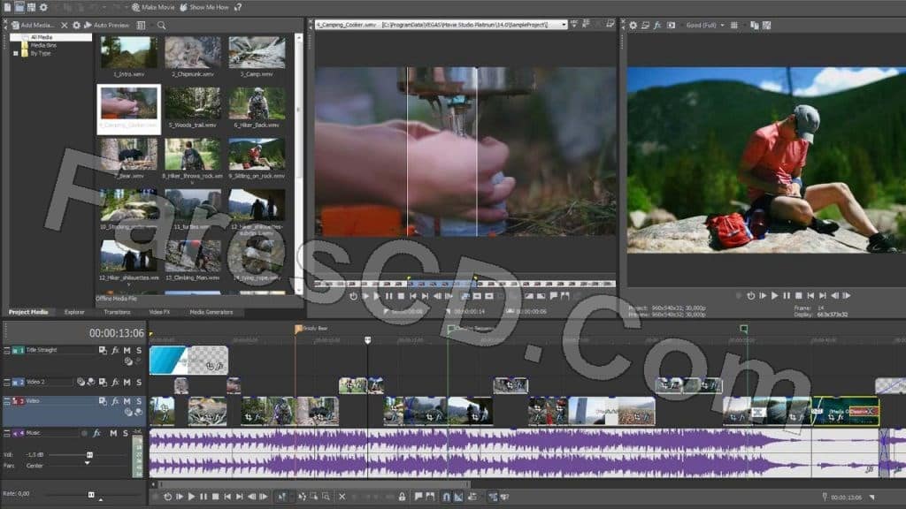Select the Normal Edit tool in timeline toolbar

282,497
